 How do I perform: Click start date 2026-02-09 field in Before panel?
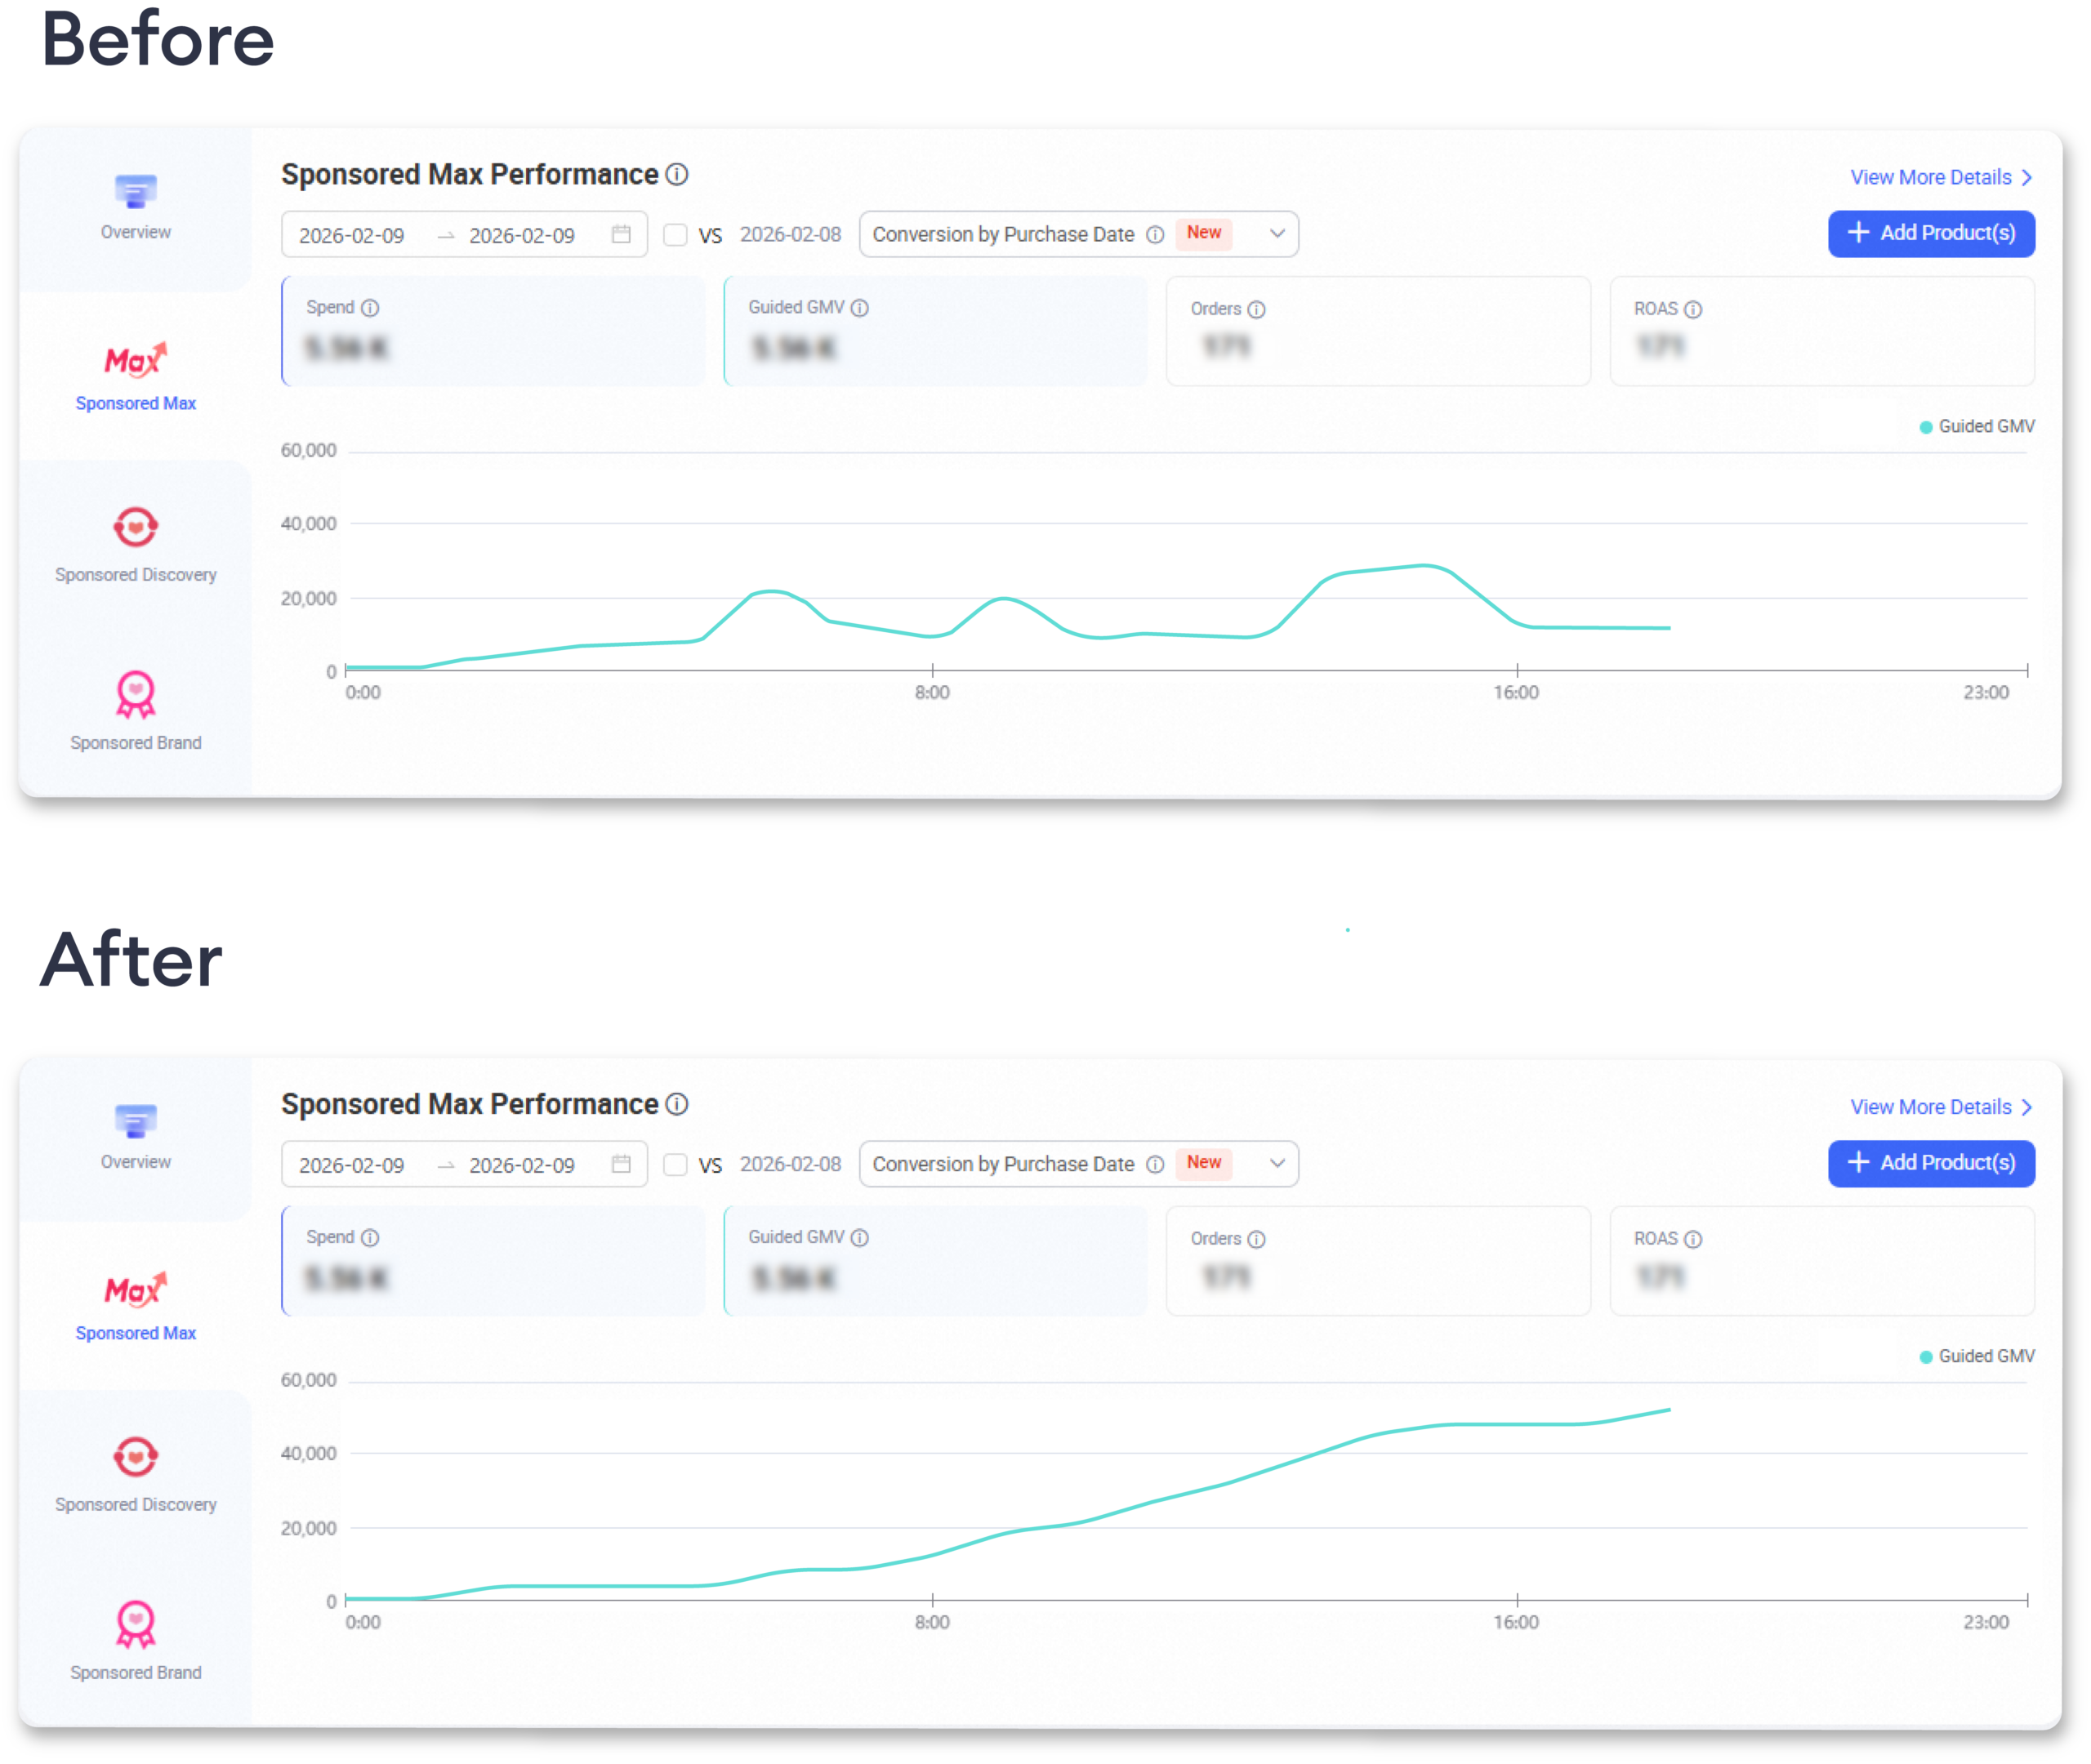point(352,236)
